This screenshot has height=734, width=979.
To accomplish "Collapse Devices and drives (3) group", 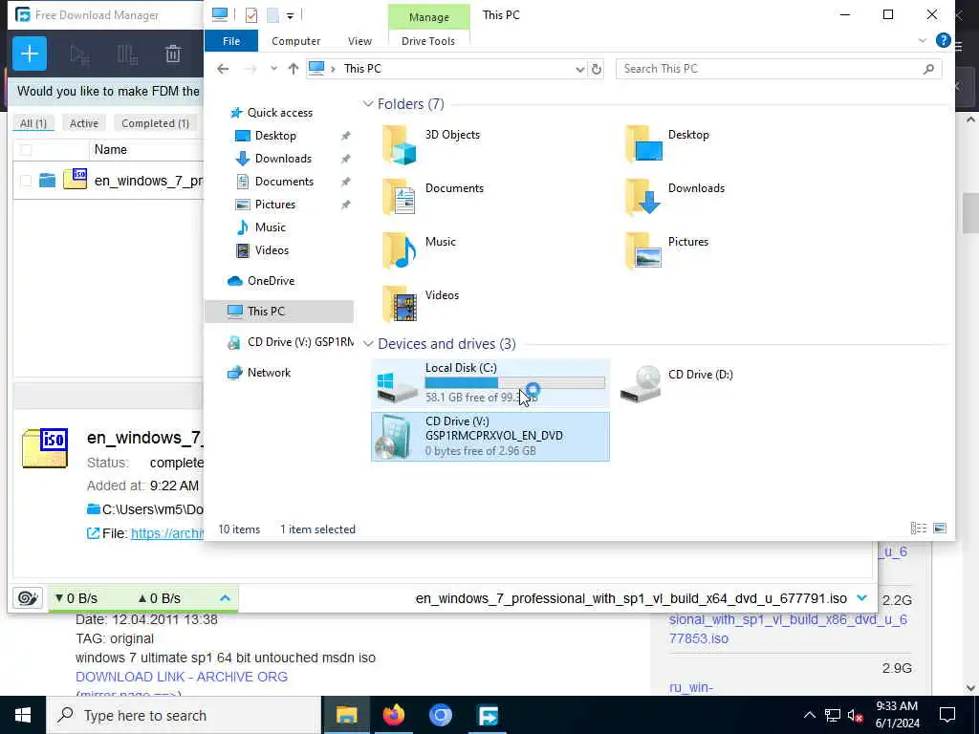I will point(368,344).
